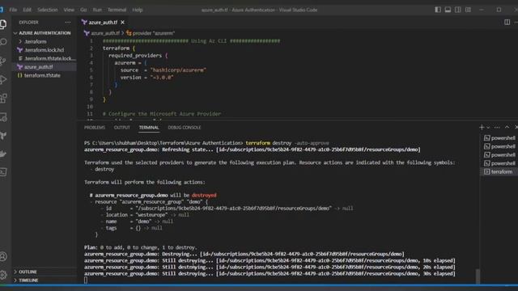Click line number 11 in the gutter
The height and width of the screenshot is (291, 518).
(x=90, y=114)
